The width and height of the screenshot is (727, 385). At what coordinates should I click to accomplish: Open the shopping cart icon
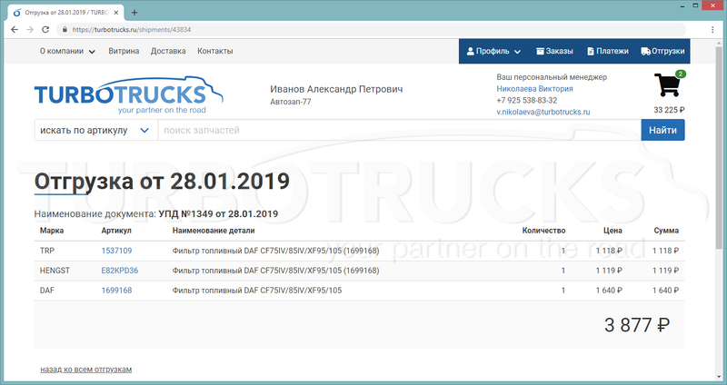(x=667, y=84)
